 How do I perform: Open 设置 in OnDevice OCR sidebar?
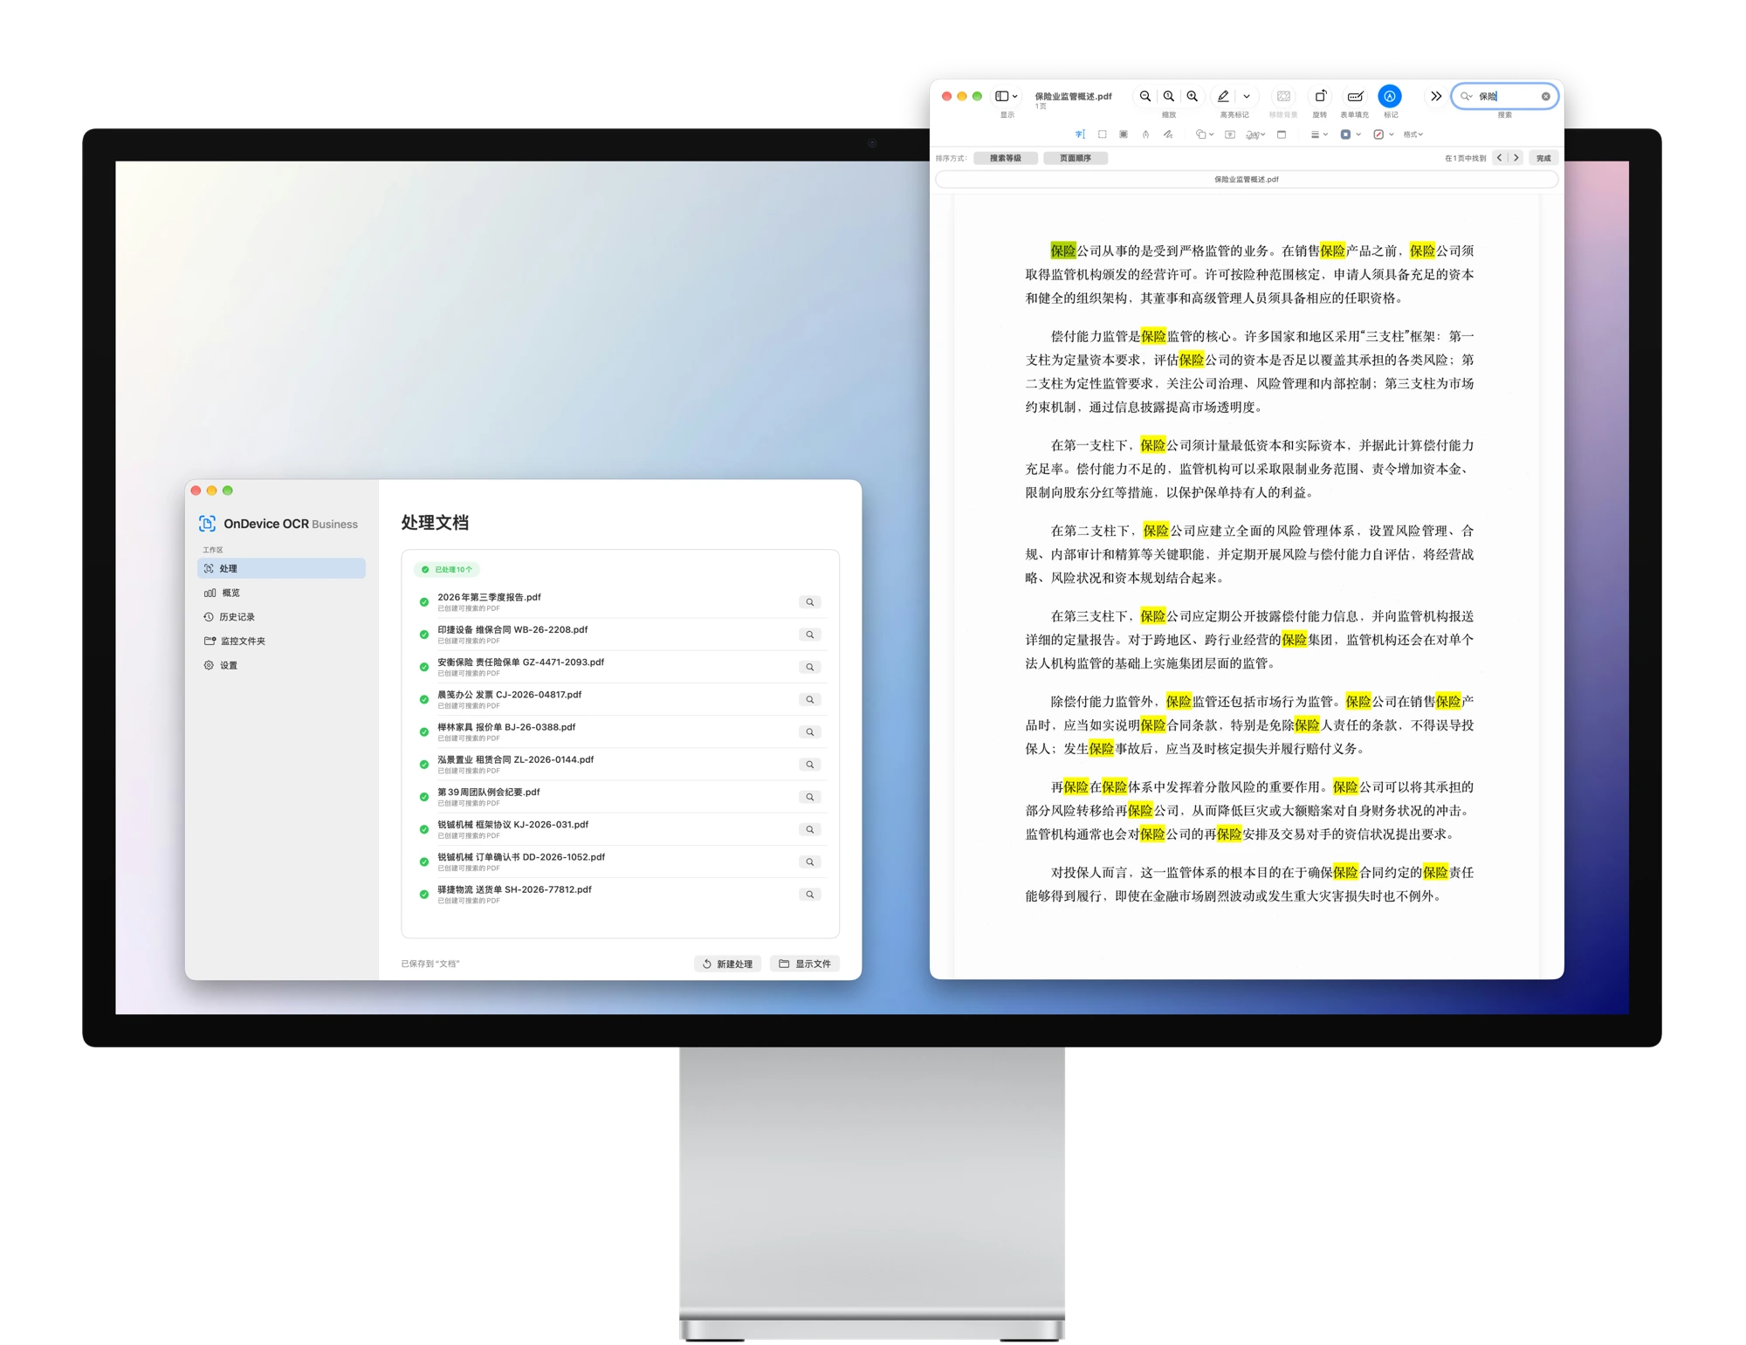click(x=281, y=665)
